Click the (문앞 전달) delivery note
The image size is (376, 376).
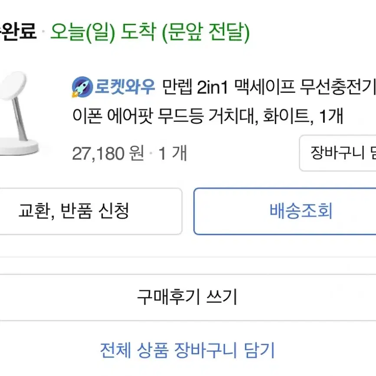206,33
